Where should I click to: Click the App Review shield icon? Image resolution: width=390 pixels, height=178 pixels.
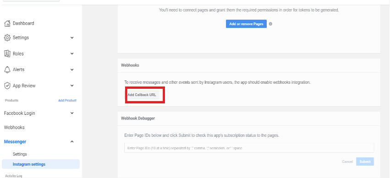click(7, 86)
